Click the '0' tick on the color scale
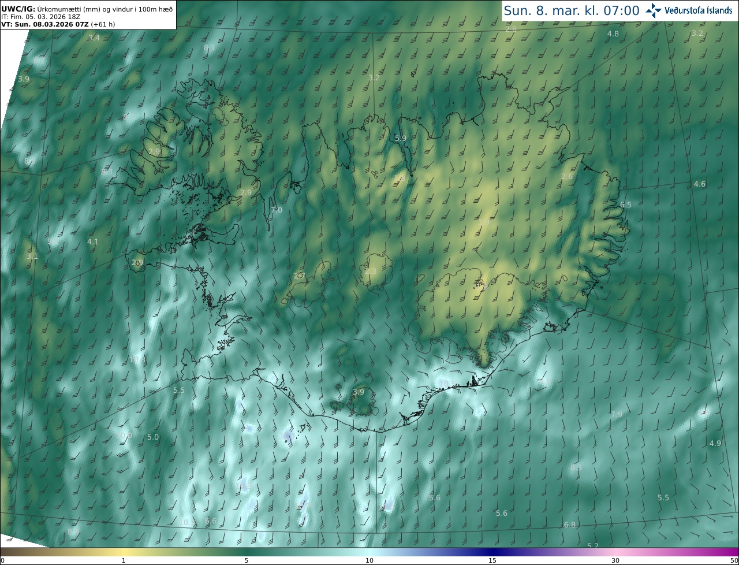Viewport: 739px width, 565px height. (2, 560)
